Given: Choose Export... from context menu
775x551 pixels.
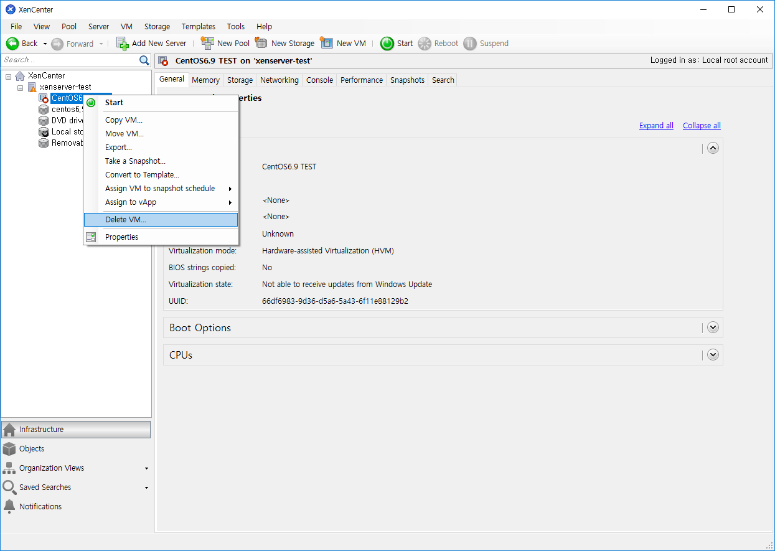Looking at the screenshot, I should 161,148.
